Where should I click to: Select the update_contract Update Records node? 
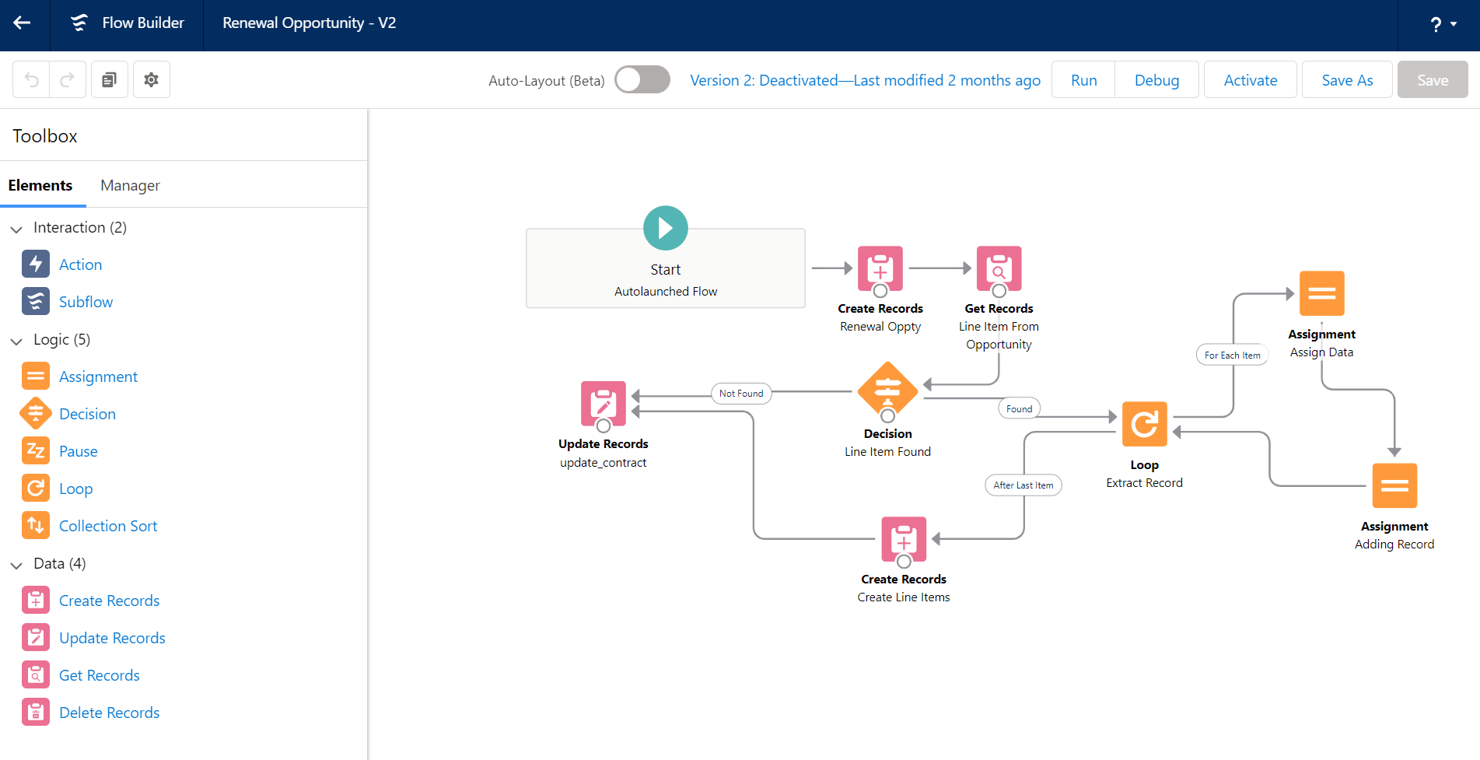tap(604, 404)
